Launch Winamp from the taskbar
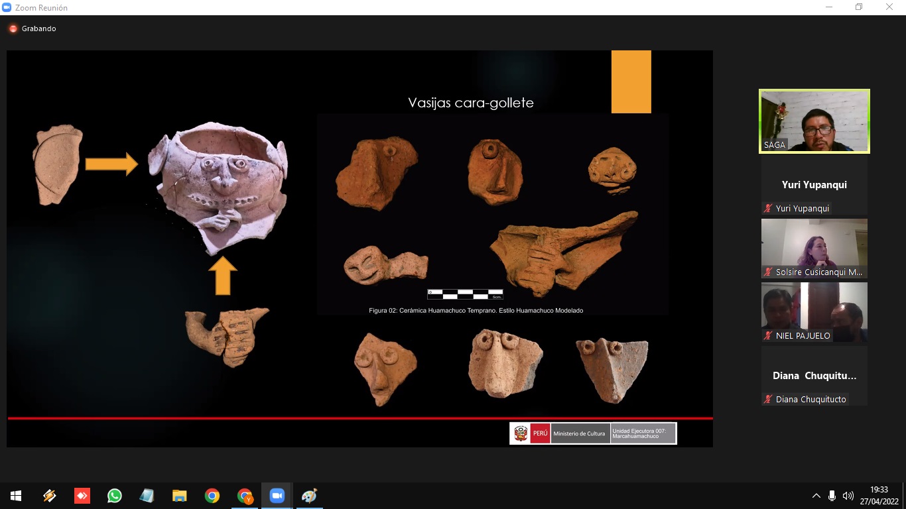Screen dimensions: 906x509 pos(49,496)
